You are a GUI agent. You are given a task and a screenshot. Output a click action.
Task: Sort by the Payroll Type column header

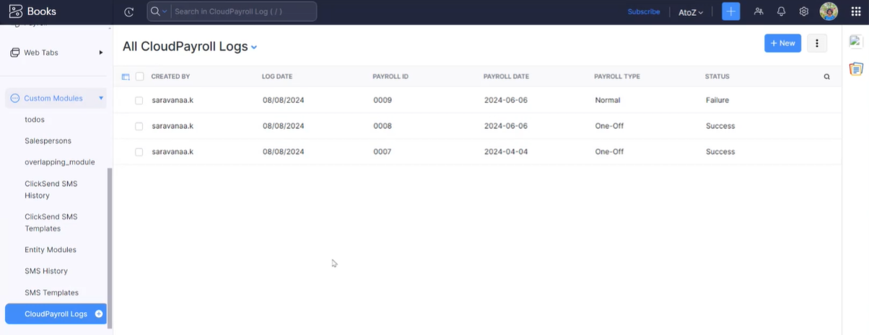pyautogui.click(x=617, y=76)
